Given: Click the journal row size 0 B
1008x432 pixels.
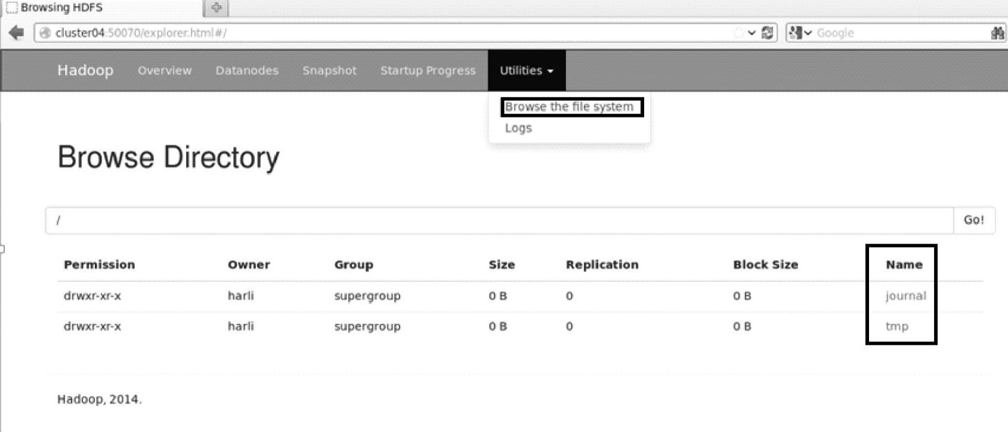Looking at the screenshot, I should [498, 296].
